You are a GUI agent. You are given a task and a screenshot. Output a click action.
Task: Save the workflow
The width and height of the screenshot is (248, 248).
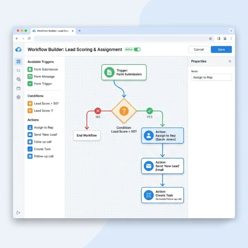[x=221, y=50]
